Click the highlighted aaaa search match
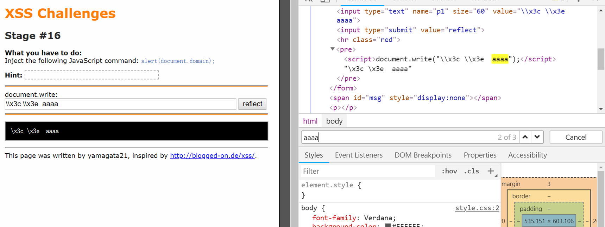The width and height of the screenshot is (605, 227). [x=500, y=59]
